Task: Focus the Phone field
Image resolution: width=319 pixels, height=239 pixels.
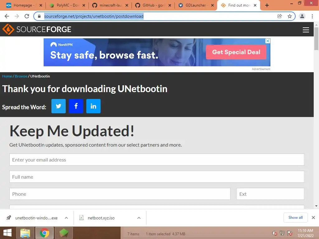Action: pyautogui.click(x=120, y=194)
